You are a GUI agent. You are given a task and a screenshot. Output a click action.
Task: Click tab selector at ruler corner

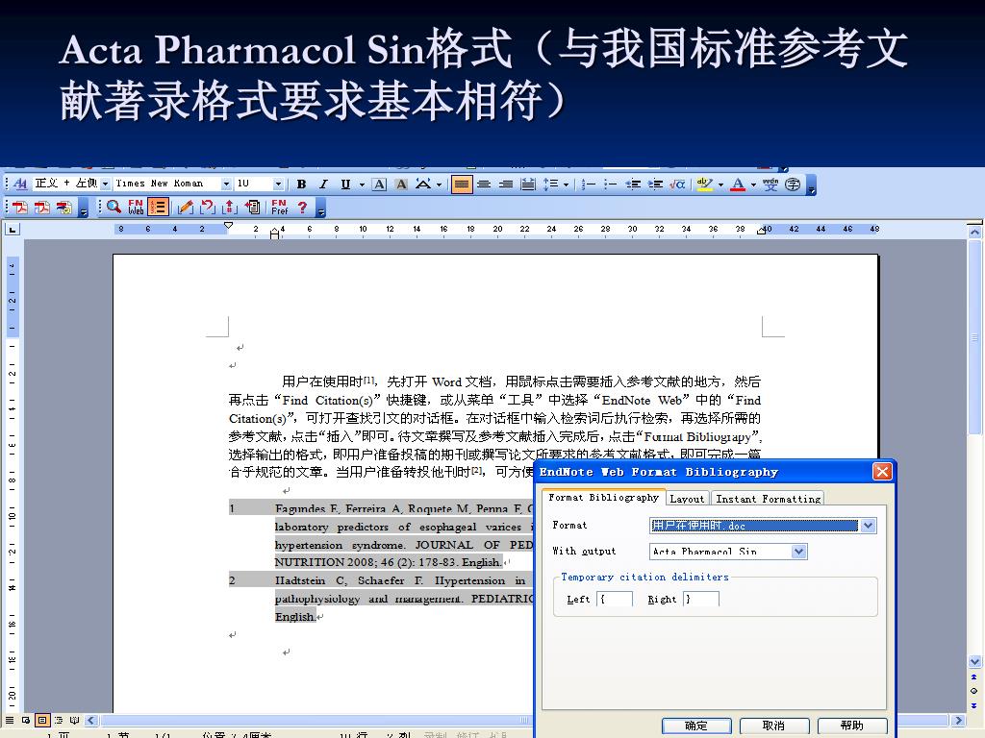pos(12,229)
